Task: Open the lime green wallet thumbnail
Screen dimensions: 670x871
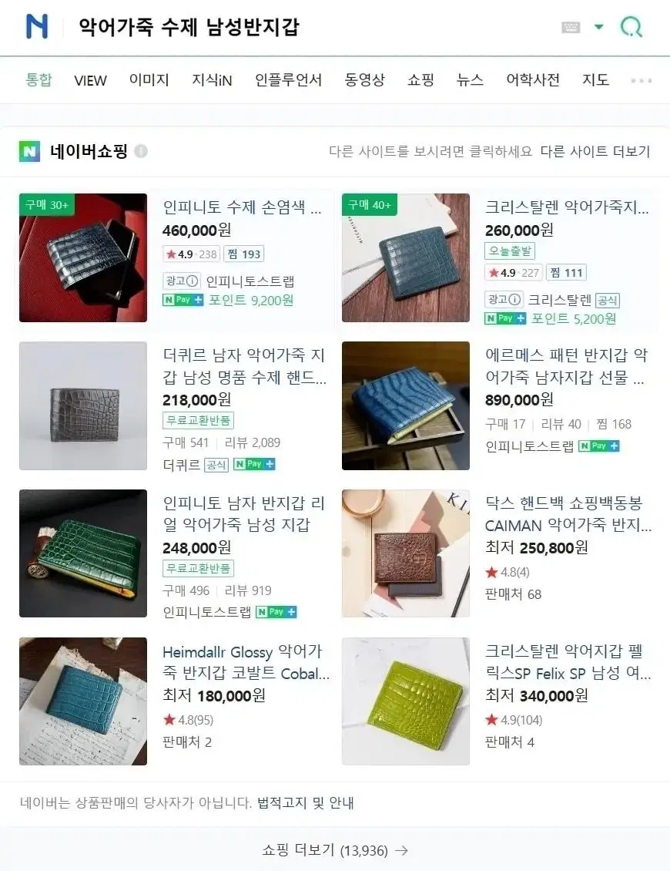Action: click(x=406, y=701)
